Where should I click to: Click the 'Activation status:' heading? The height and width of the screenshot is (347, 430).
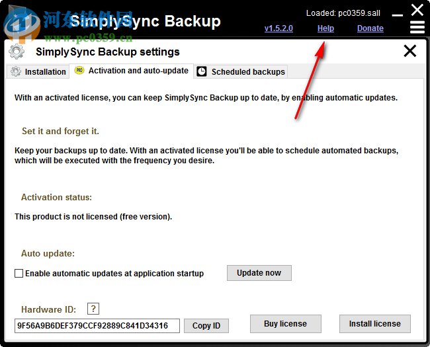pos(56,197)
